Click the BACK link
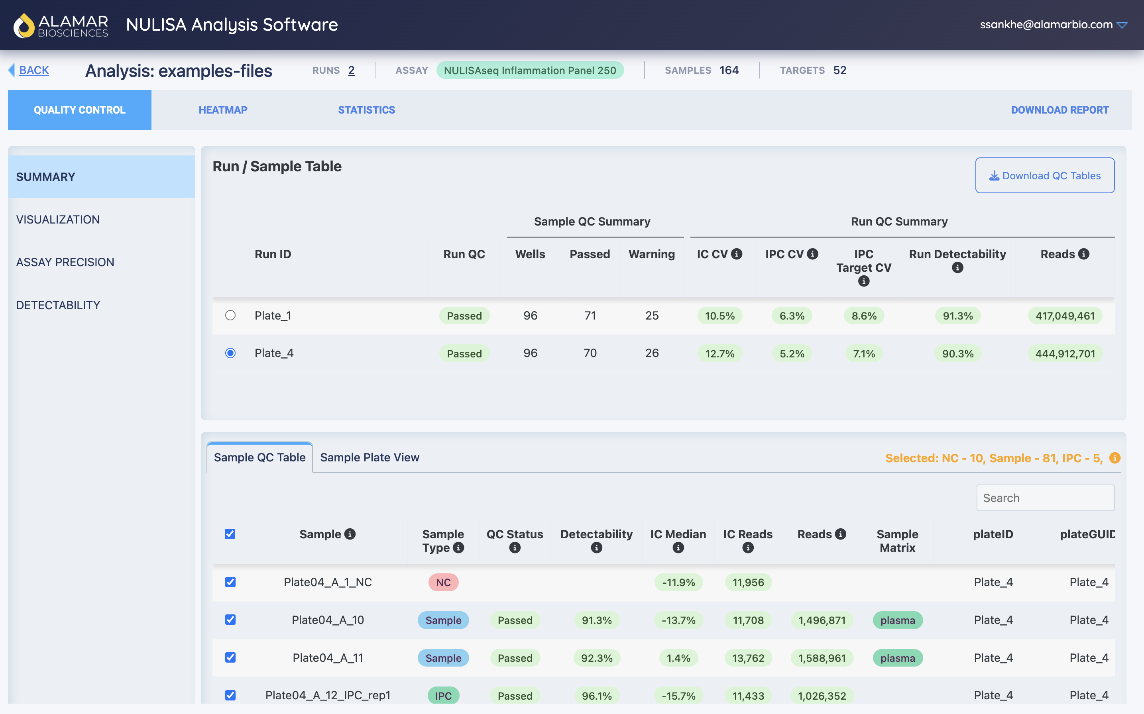1144x714 pixels. 33,71
